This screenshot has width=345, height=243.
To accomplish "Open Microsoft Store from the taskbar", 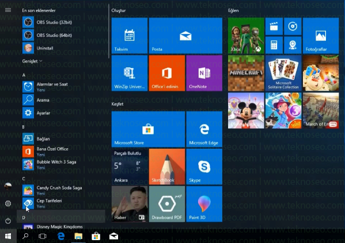I will point(96,236).
